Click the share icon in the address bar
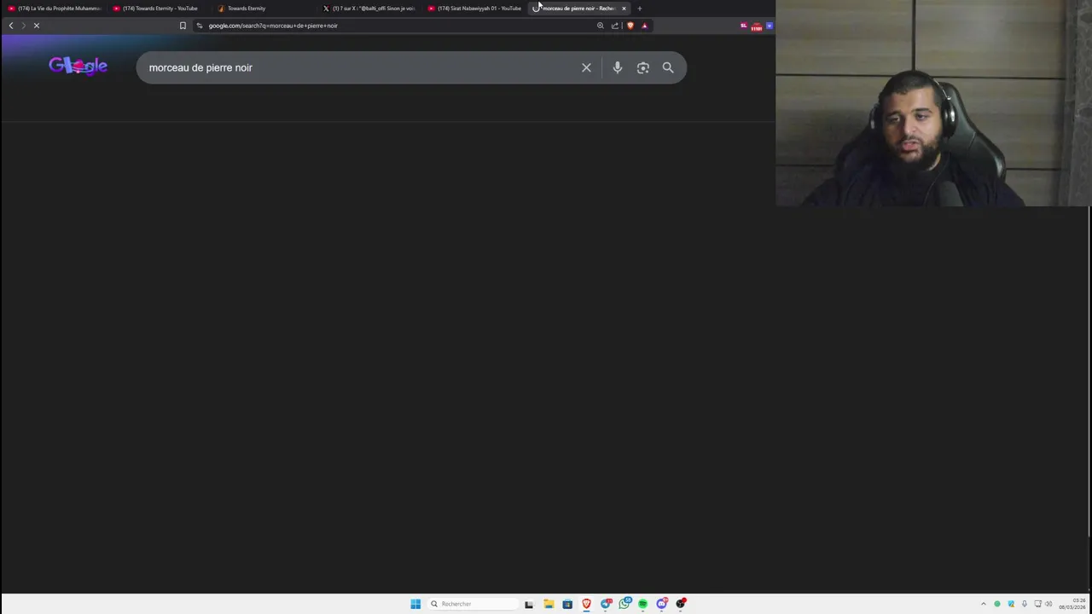The height and width of the screenshot is (614, 1092). [x=615, y=26]
